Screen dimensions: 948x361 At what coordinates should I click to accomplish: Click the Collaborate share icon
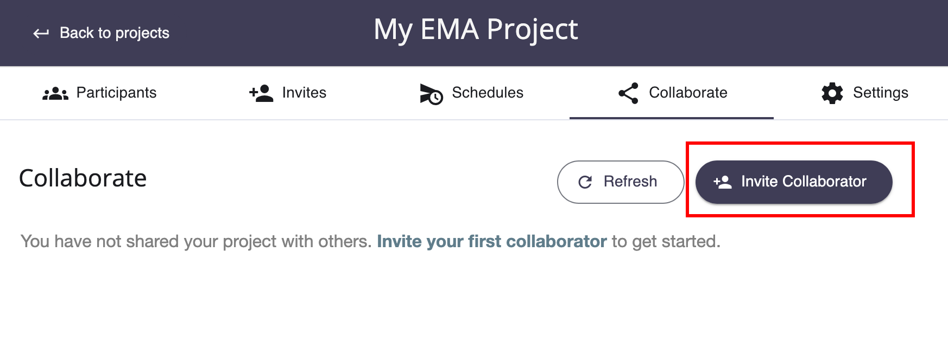[x=628, y=93]
